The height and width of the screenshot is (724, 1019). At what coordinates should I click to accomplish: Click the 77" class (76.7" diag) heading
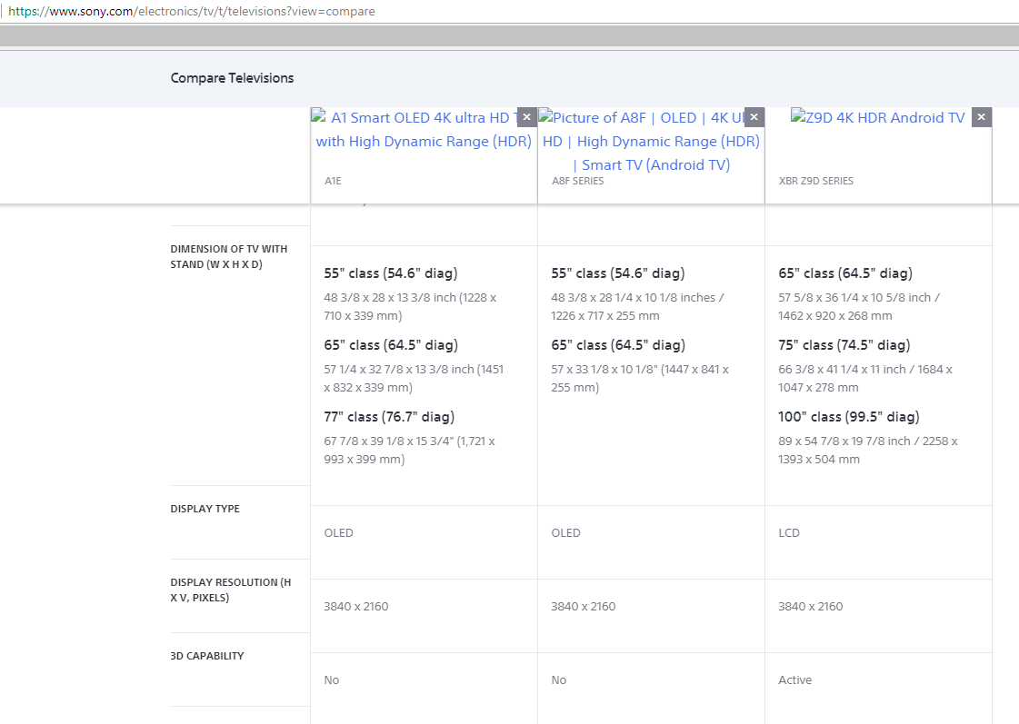[389, 417]
